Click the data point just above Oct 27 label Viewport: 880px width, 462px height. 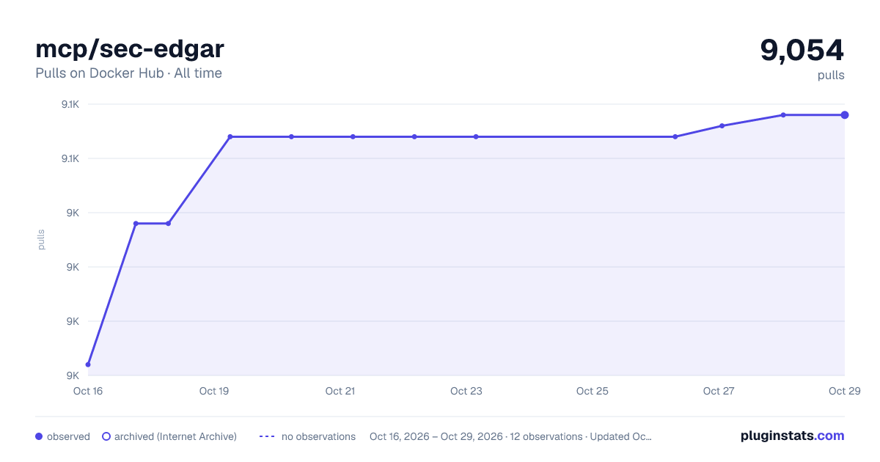tap(722, 126)
